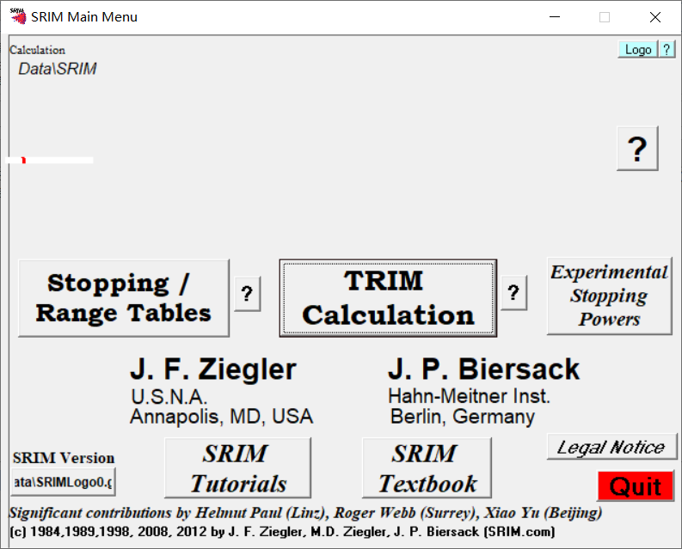The height and width of the screenshot is (549, 682).
Task: Open help for Stopping / Range Tables
Action: click(x=247, y=294)
